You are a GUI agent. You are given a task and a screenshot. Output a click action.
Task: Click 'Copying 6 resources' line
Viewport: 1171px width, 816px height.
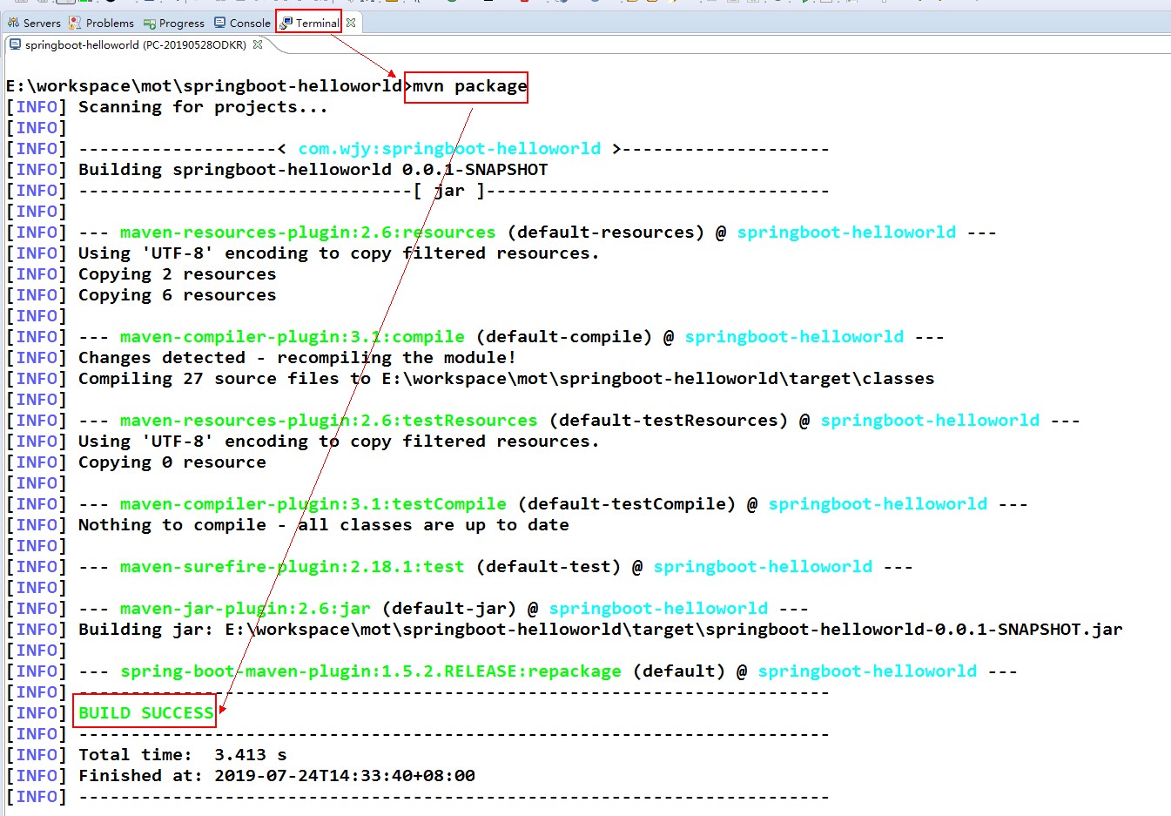click(x=178, y=295)
